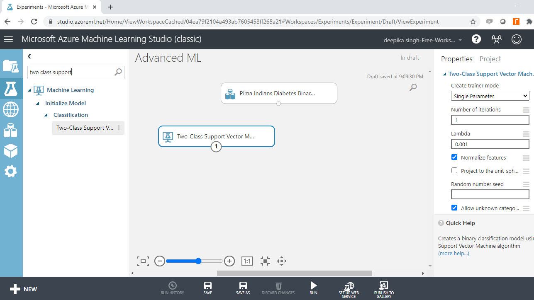This screenshot has width=534, height=300.
Task: Collapse the Initialize Model tree node
Action: click(38, 104)
